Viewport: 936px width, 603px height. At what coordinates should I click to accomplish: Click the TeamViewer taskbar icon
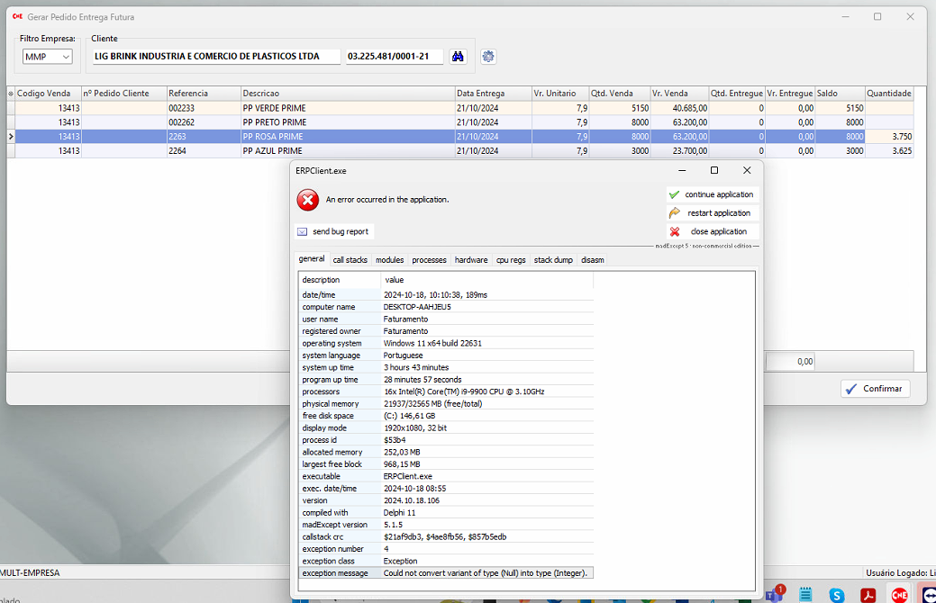(x=928, y=595)
